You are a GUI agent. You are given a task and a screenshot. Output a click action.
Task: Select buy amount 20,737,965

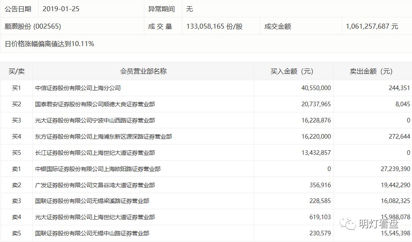click(316, 104)
